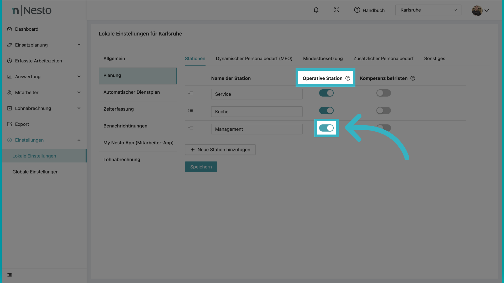The image size is (504, 283).
Task: Toggle Operative Station for Management
Action: 326,128
